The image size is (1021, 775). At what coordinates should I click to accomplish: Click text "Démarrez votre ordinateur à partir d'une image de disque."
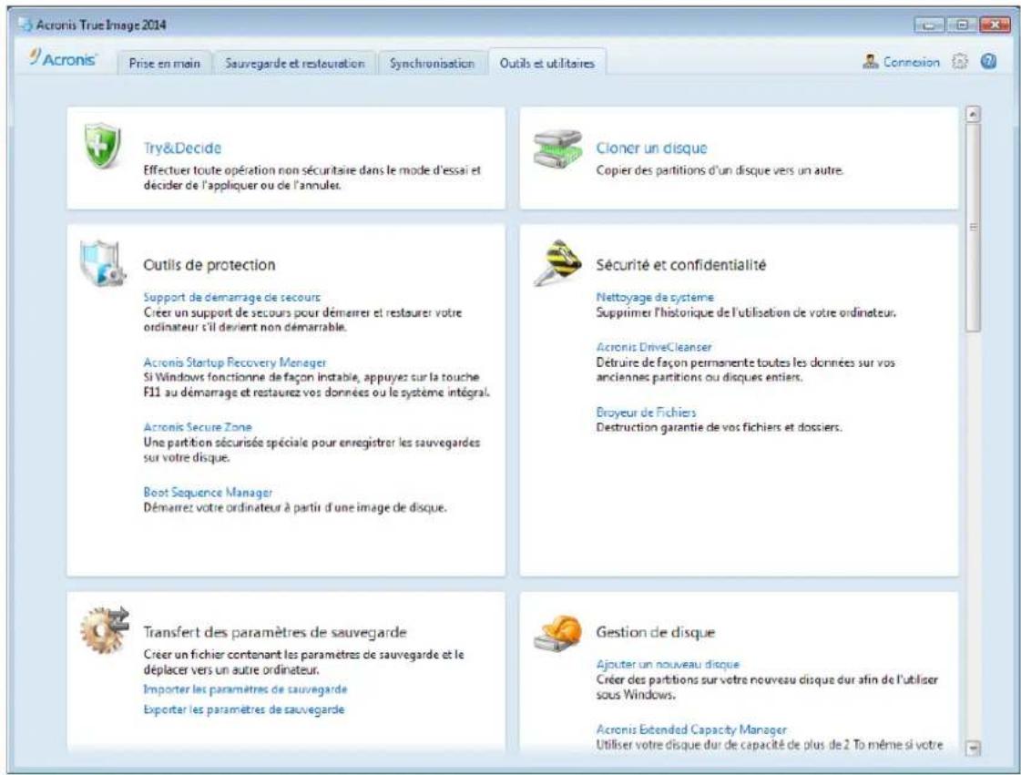(295, 507)
